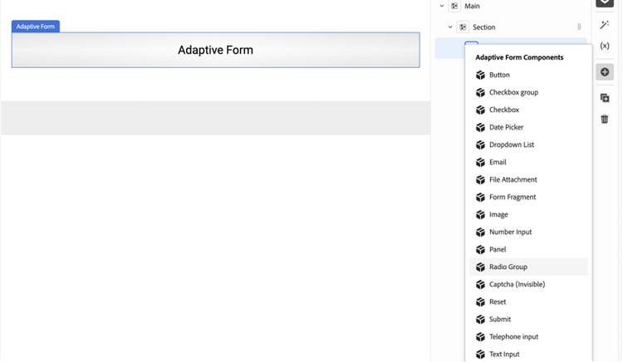Click the Delete trash icon
Viewport: 623px width, 362px height.
tap(605, 119)
